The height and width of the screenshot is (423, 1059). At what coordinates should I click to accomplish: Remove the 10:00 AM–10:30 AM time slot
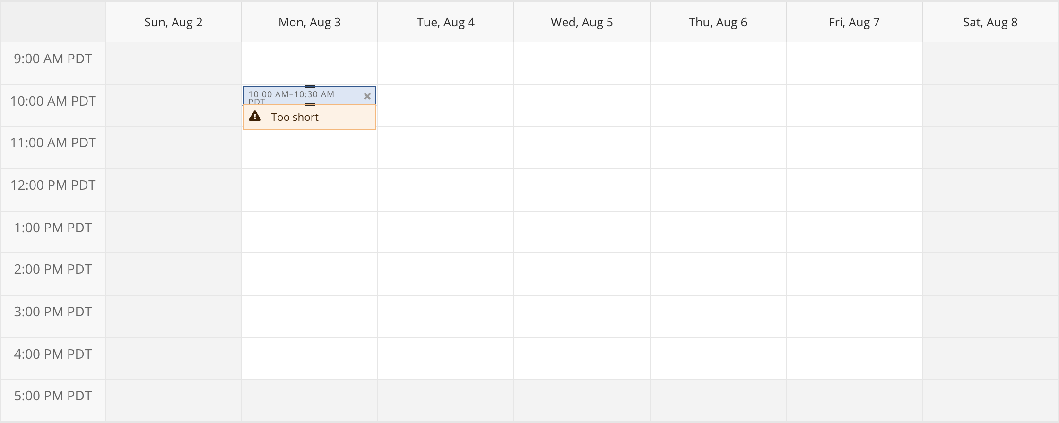(367, 96)
